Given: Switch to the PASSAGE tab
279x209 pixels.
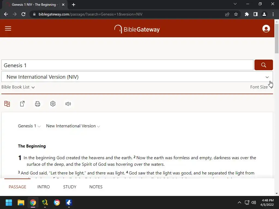Looking at the screenshot, I should [17, 187].
